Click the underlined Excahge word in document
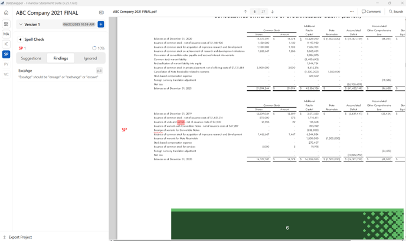The width and height of the screenshot is (406, 241). [x=159, y=130]
